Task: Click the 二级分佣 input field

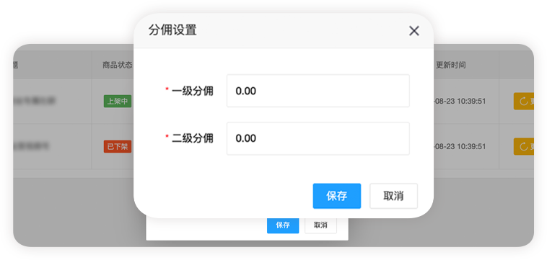Action: tap(318, 138)
